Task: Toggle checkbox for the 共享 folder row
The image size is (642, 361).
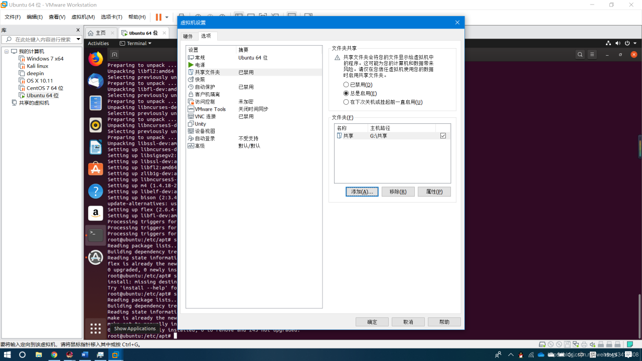Action: (x=443, y=136)
